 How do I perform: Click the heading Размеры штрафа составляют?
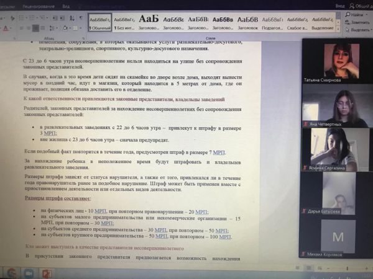[58, 198]
